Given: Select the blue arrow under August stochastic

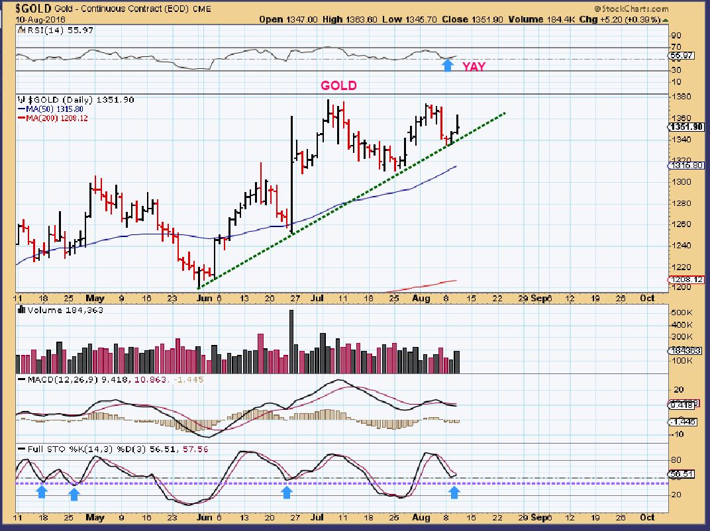Looking at the screenshot, I should pyautogui.click(x=454, y=493).
